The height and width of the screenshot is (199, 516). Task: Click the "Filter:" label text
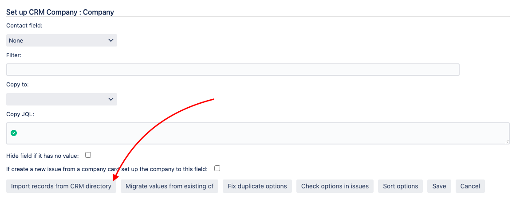coord(14,55)
